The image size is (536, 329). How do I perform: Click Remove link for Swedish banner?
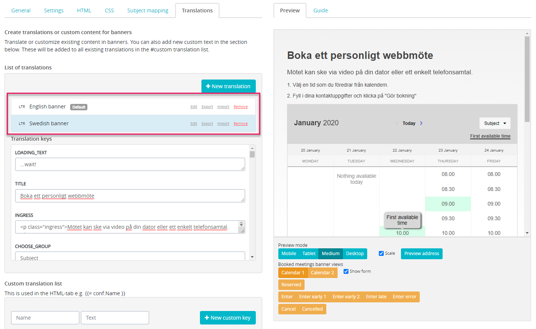pyautogui.click(x=240, y=124)
